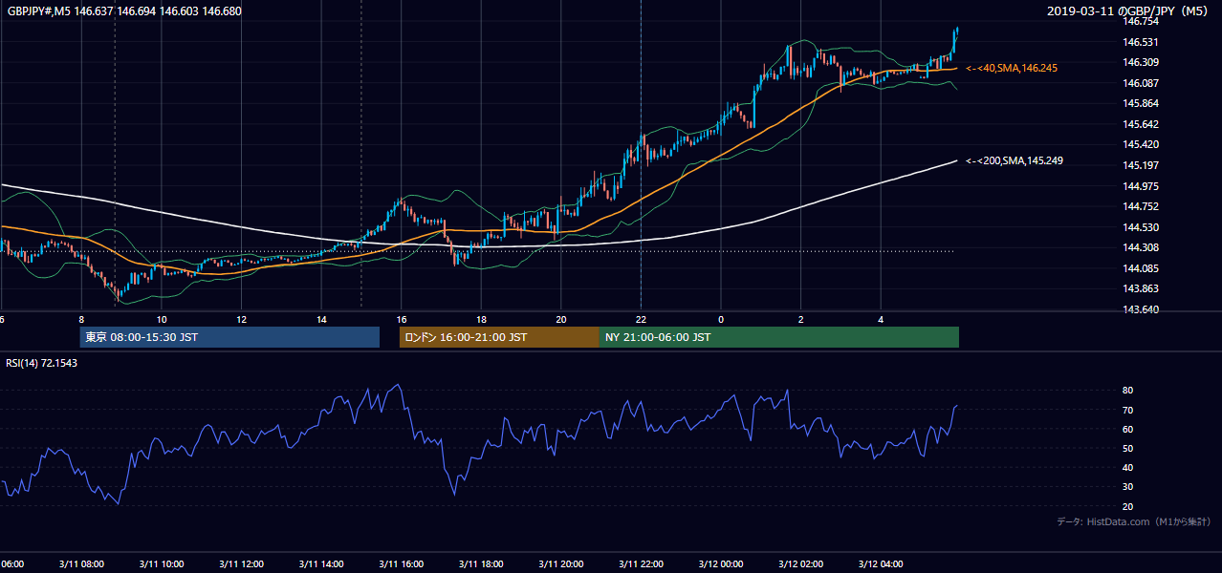Click RSI axis level 30
Viewport: 1222px width, 573px height.
pyautogui.click(x=1128, y=487)
